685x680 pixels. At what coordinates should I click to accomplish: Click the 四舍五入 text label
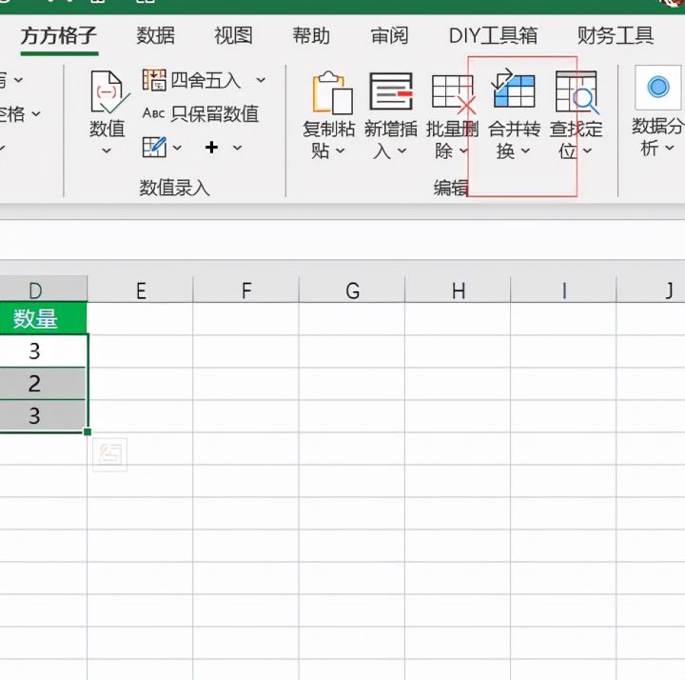click(205, 81)
